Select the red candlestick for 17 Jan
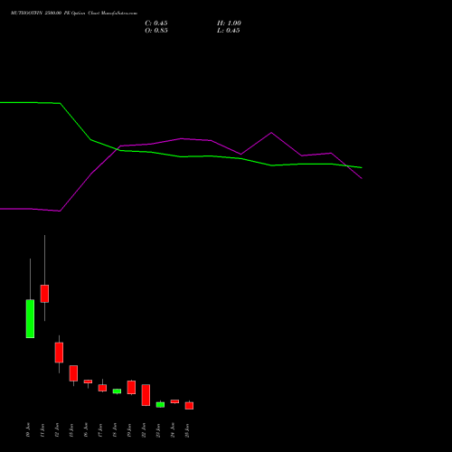Viewport: 452px width, 452px height. tap(102, 388)
